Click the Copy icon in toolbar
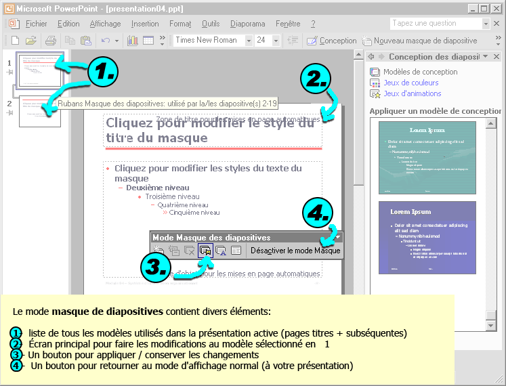This screenshot has height=386, width=506. tap(70, 41)
